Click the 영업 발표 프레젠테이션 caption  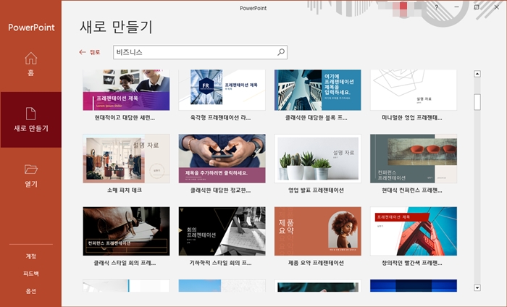point(316,190)
